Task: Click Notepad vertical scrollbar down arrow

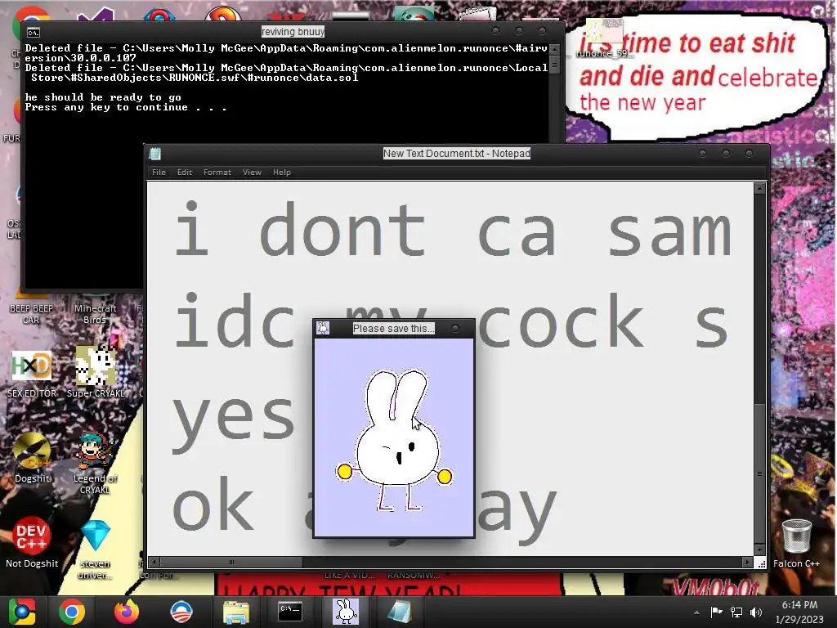Action: [759, 550]
